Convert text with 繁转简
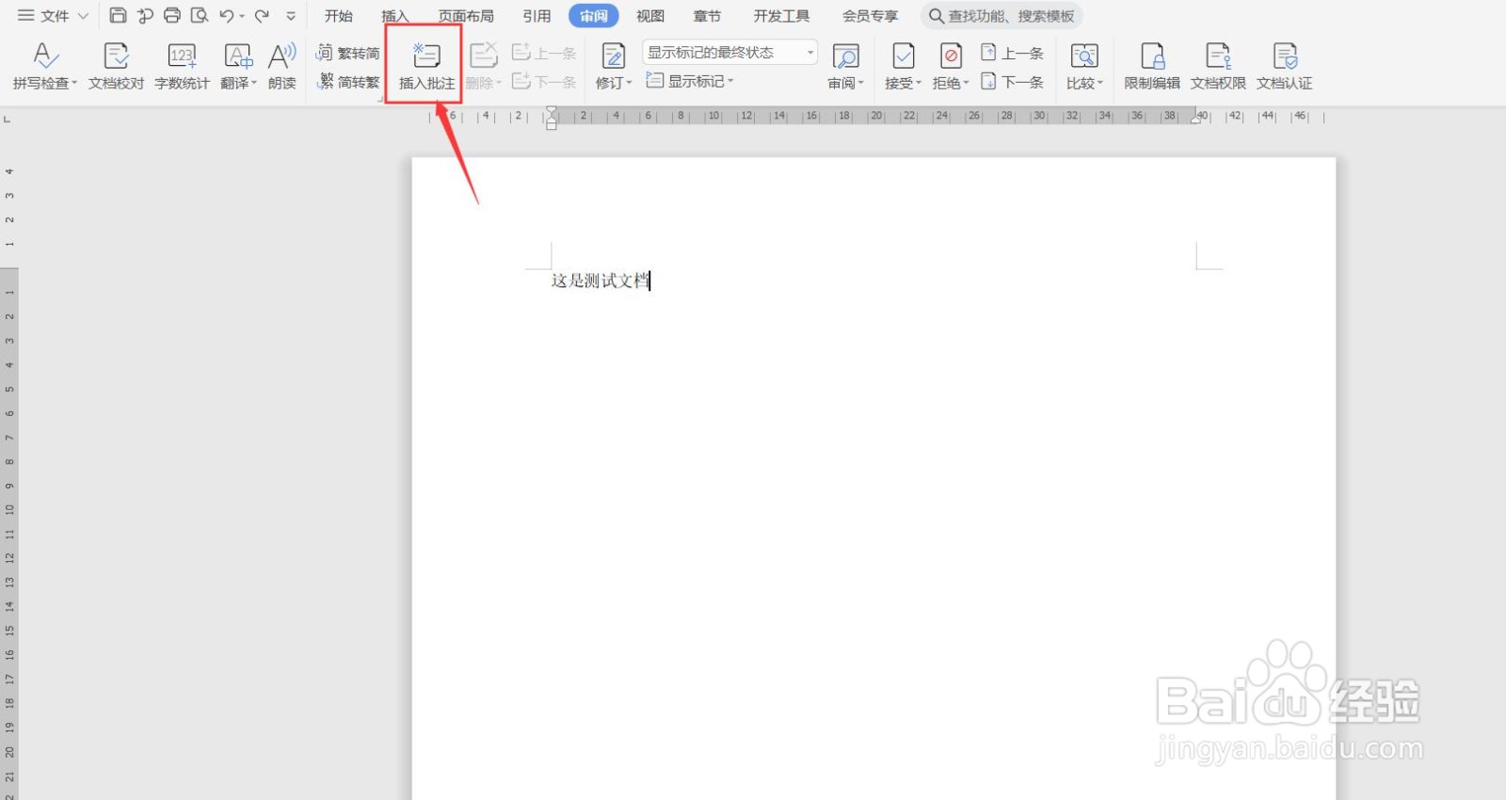Image resolution: width=1506 pixels, height=800 pixels. tap(348, 53)
